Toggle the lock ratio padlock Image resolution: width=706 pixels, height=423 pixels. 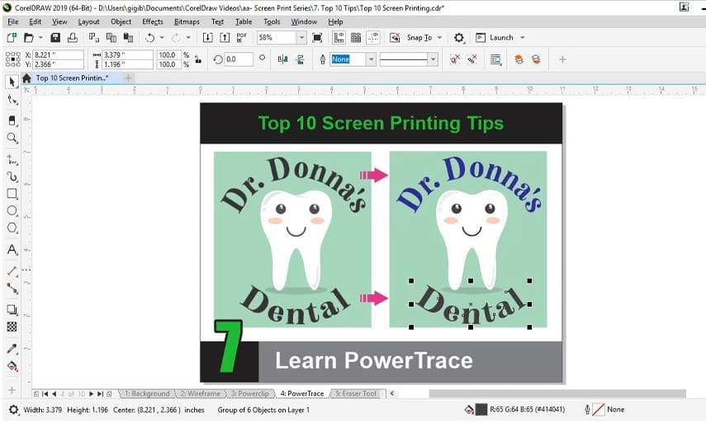click(x=197, y=59)
